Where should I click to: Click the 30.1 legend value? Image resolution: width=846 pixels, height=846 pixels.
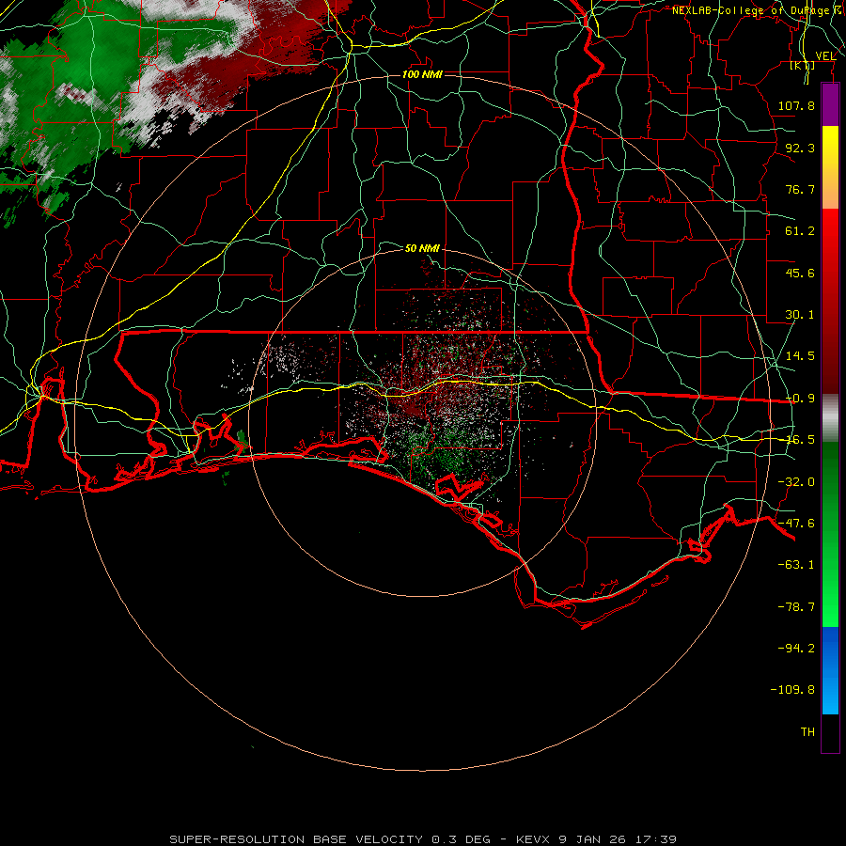click(800, 315)
